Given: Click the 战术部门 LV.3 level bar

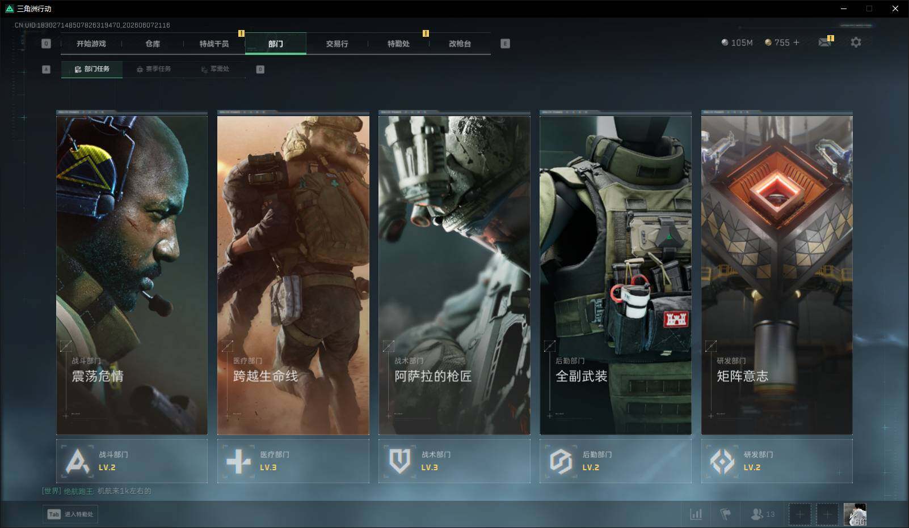Looking at the screenshot, I should (455, 461).
